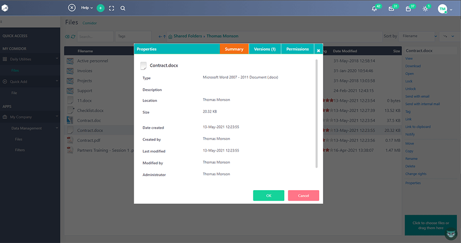The height and width of the screenshot is (243, 461).
Task: Click Properties in file actions panel
Action: (x=413, y=183)
